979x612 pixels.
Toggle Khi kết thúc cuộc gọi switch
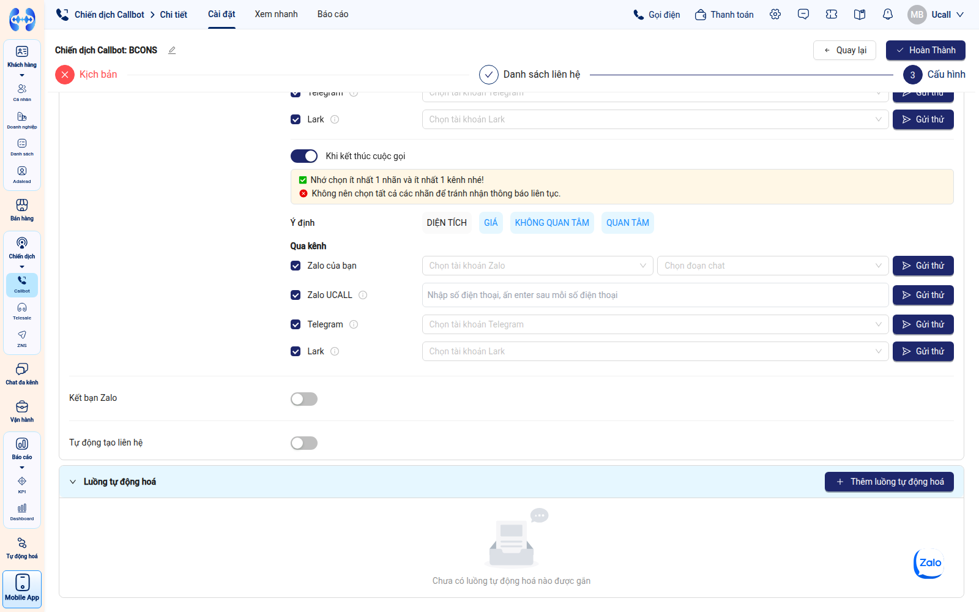click(304, 156)
